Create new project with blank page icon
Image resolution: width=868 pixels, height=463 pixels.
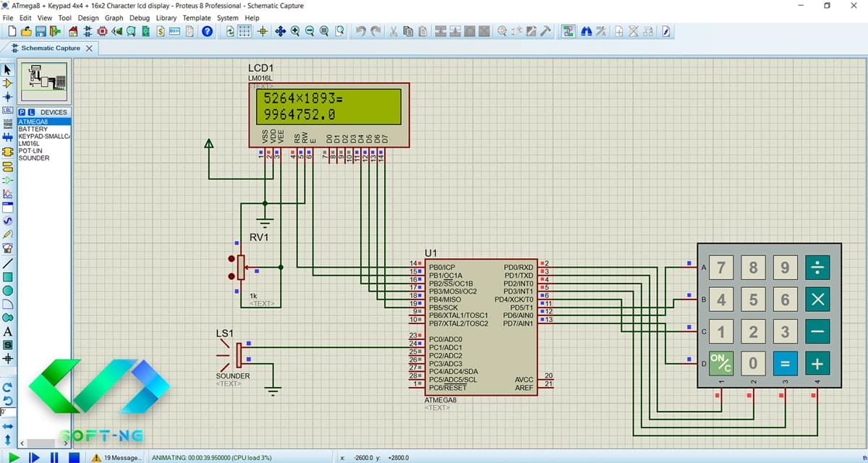pos(13,31)
